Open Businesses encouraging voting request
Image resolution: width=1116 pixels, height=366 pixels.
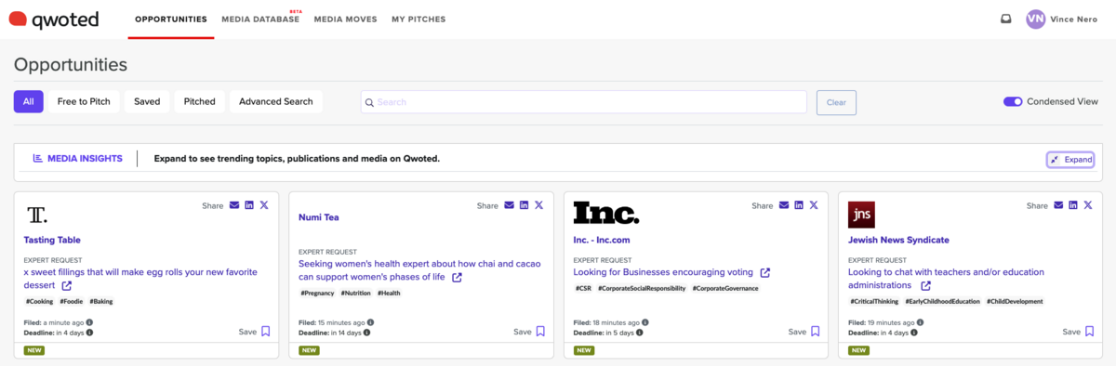pos(664,273)
